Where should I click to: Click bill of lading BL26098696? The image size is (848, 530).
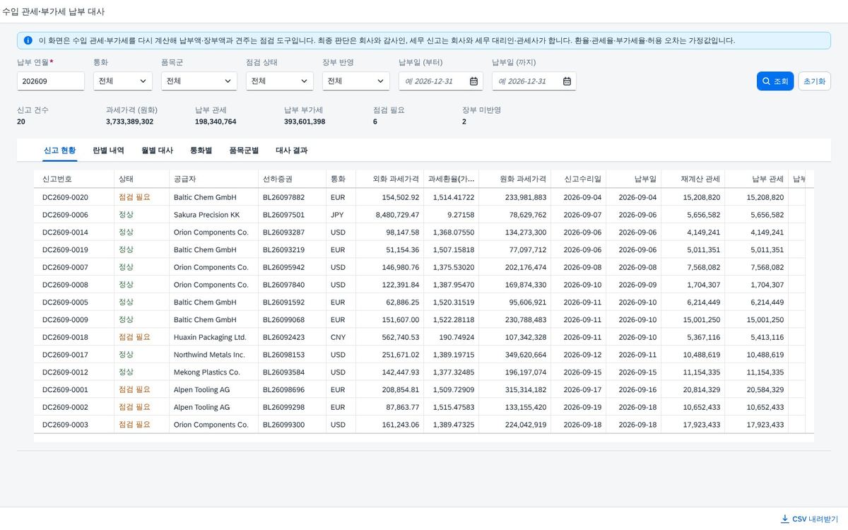pos(283,389)
